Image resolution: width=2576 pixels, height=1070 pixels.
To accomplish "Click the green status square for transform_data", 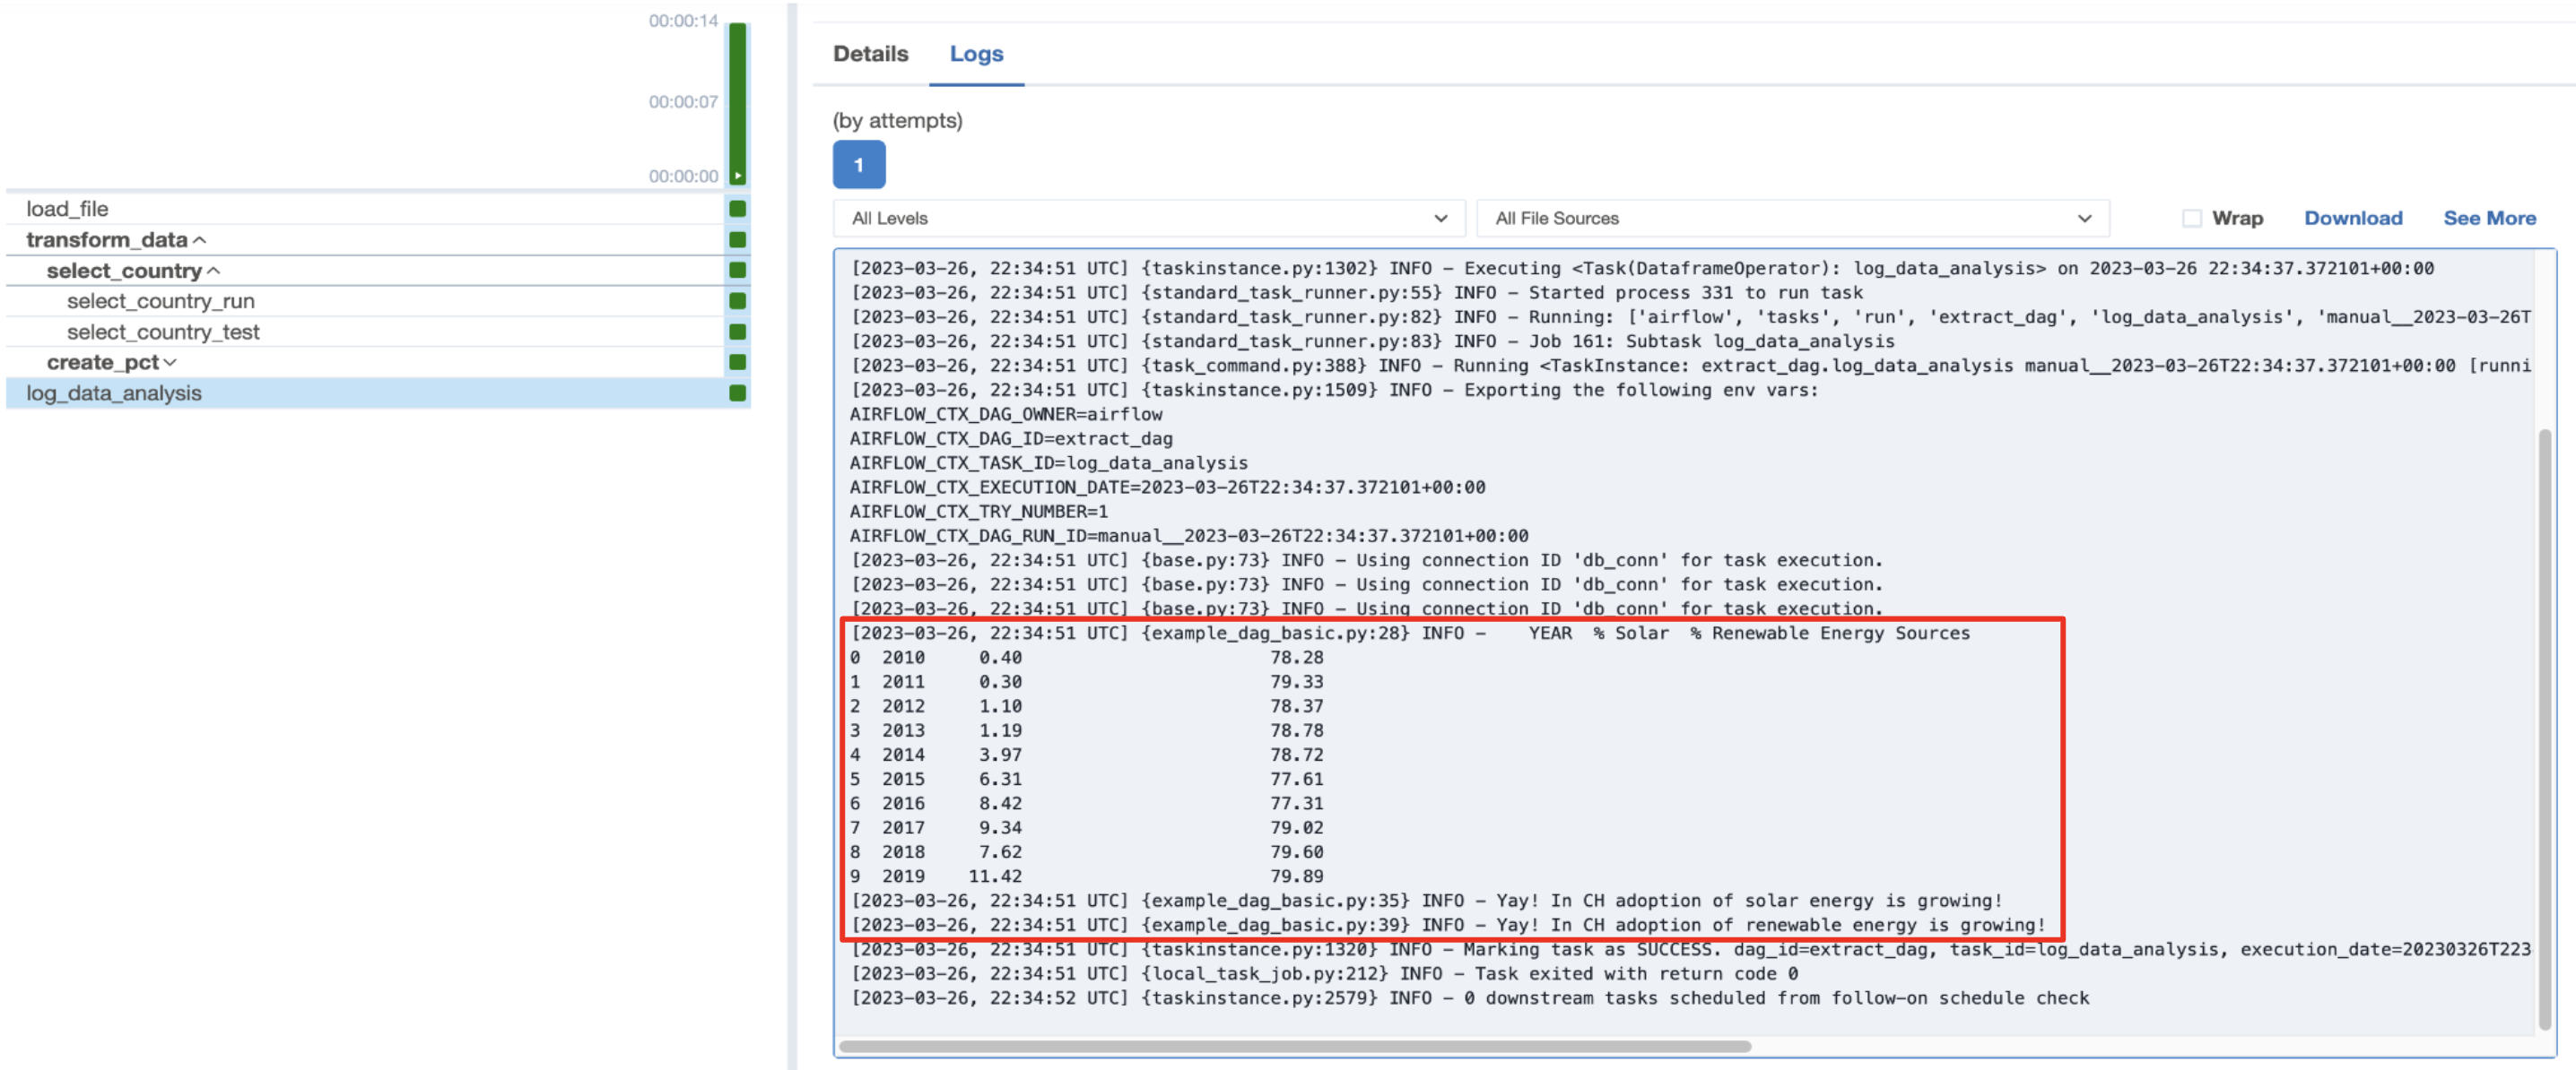I will click(737, 240).
